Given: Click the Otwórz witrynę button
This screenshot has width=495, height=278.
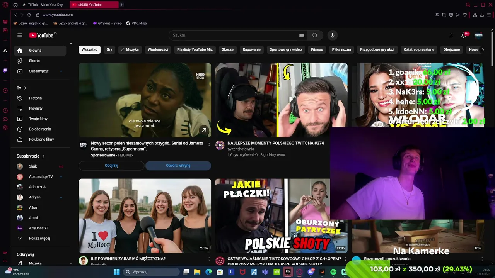Looking at the screenshot, I should (178, 166).
